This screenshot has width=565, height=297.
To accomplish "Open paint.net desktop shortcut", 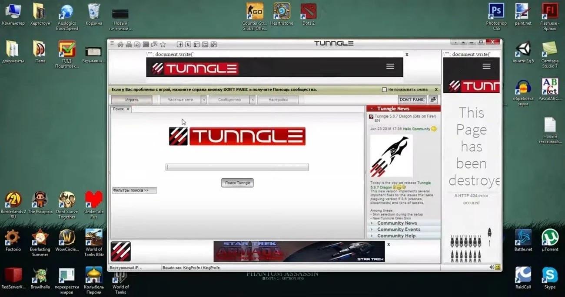I will (x=523, y=14).
